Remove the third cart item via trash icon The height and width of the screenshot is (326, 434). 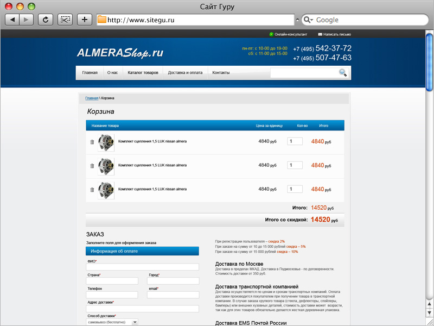click(x=92, y=190)
